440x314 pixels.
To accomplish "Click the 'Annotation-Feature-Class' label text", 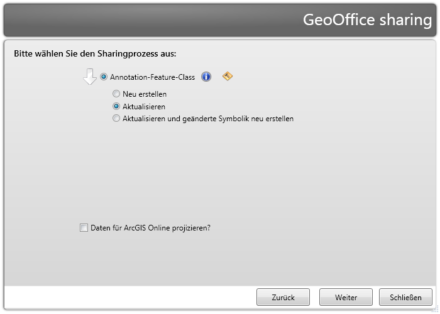I will pos(152,77).
